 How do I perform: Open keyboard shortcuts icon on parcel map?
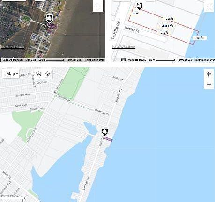[123, 60]
